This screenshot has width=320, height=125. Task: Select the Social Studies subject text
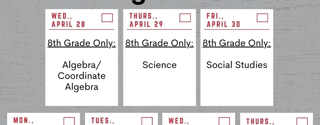(237, 65)
